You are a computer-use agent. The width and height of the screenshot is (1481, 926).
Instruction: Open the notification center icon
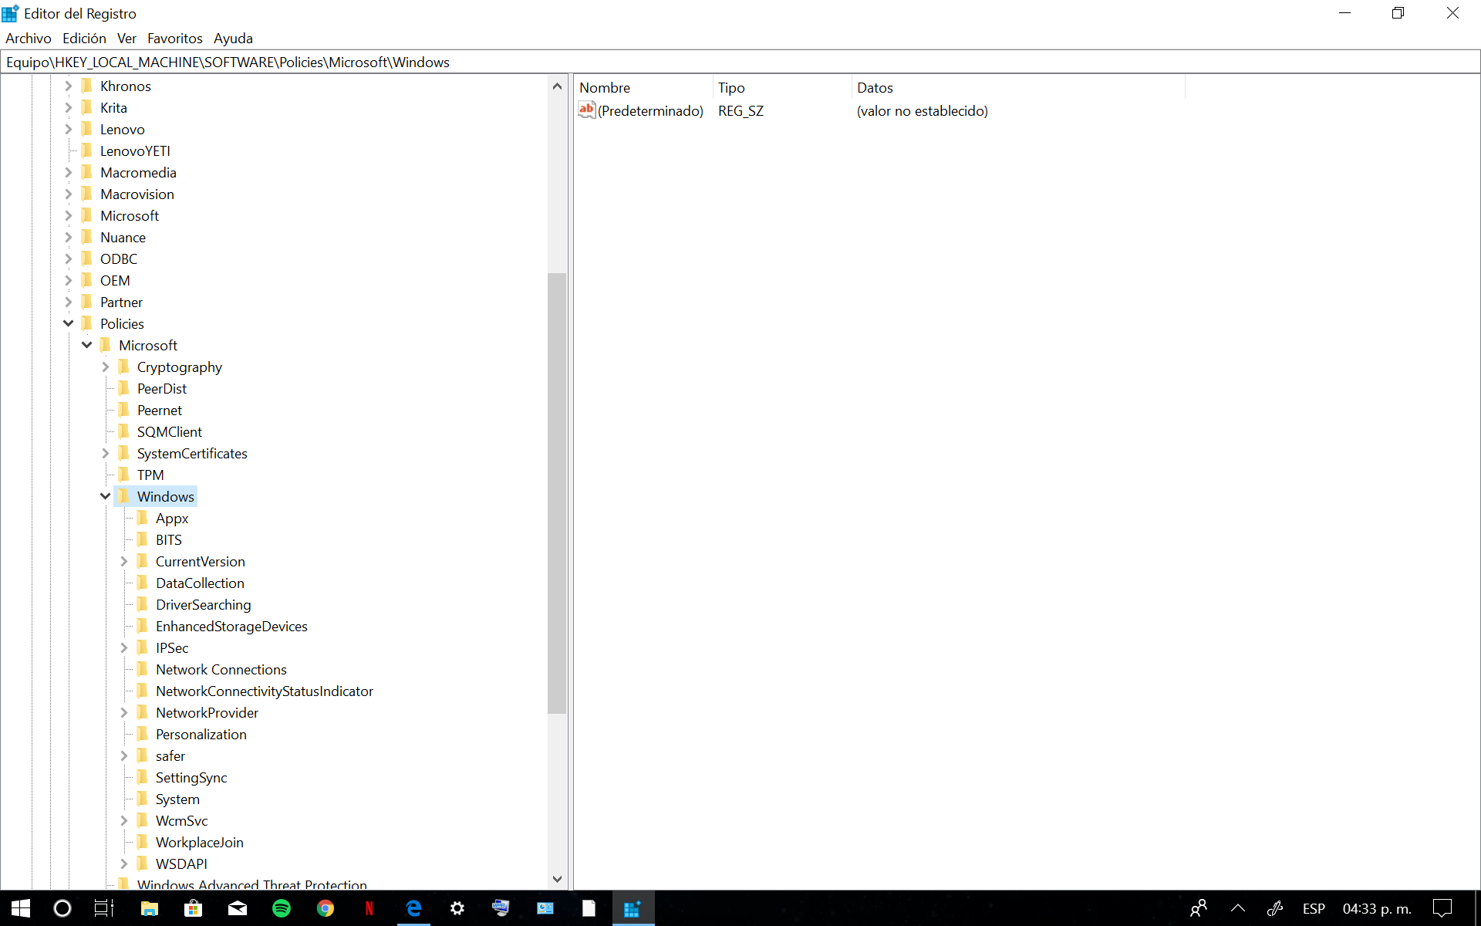coord(1442,908)
